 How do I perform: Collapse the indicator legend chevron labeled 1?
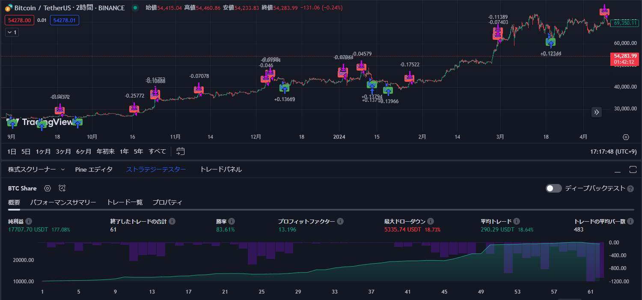12,32
